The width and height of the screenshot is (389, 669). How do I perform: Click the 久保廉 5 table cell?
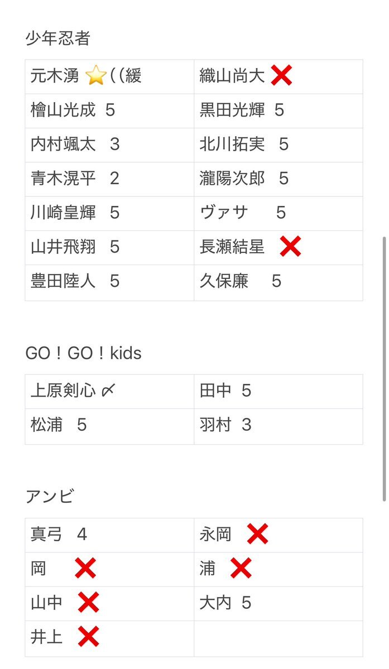tap(278, 283)
